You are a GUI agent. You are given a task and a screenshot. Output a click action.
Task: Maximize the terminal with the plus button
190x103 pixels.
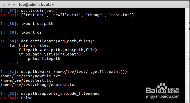point(14,4)
